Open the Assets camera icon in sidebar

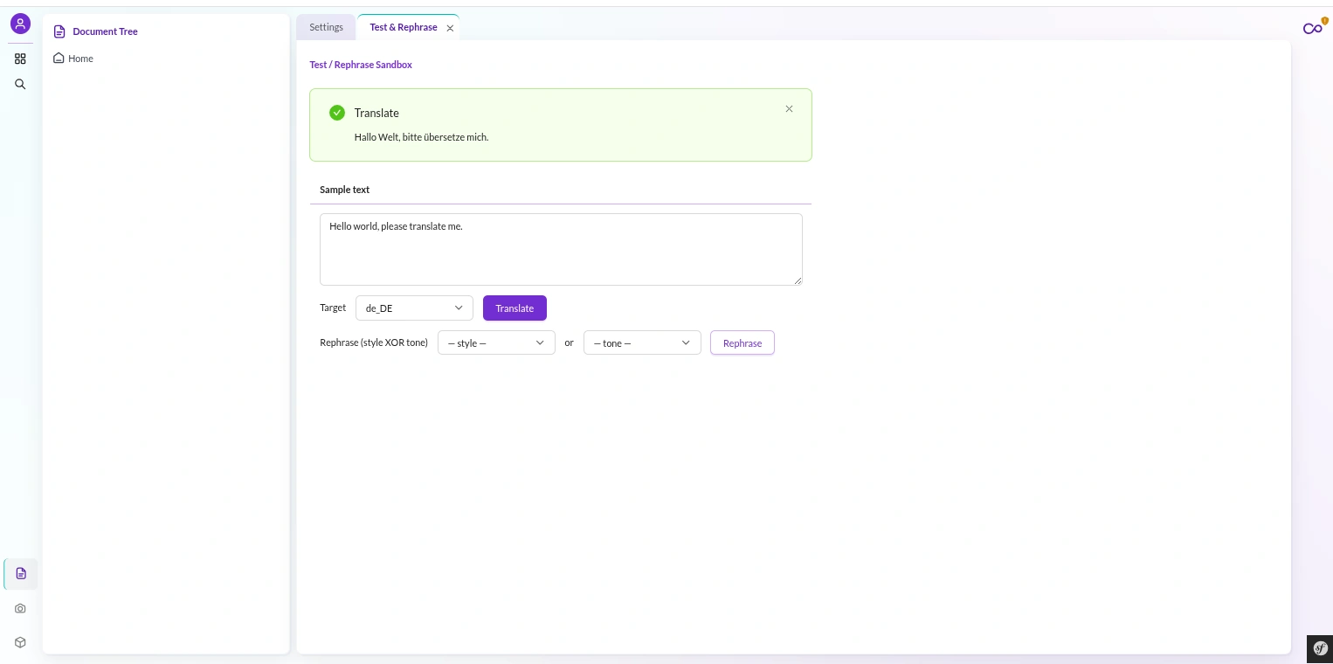20,608
